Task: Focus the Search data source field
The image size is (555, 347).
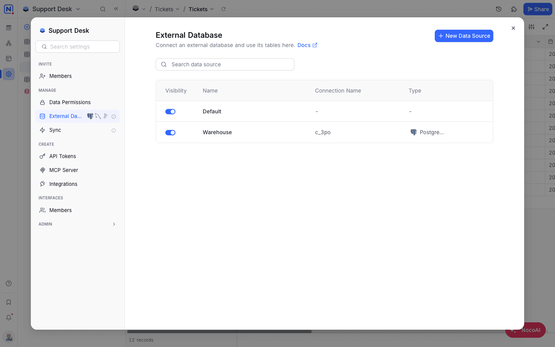Action: coord(225,64)
